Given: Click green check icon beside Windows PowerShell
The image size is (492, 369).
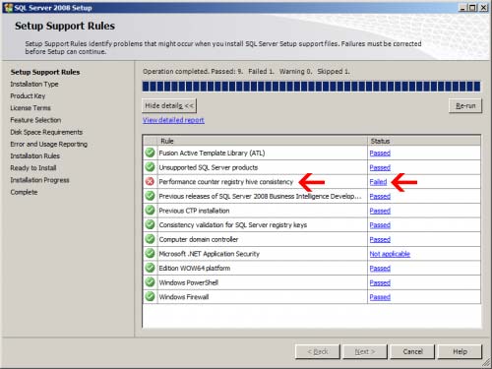Looking at the screenshot, I should (150, 282).
